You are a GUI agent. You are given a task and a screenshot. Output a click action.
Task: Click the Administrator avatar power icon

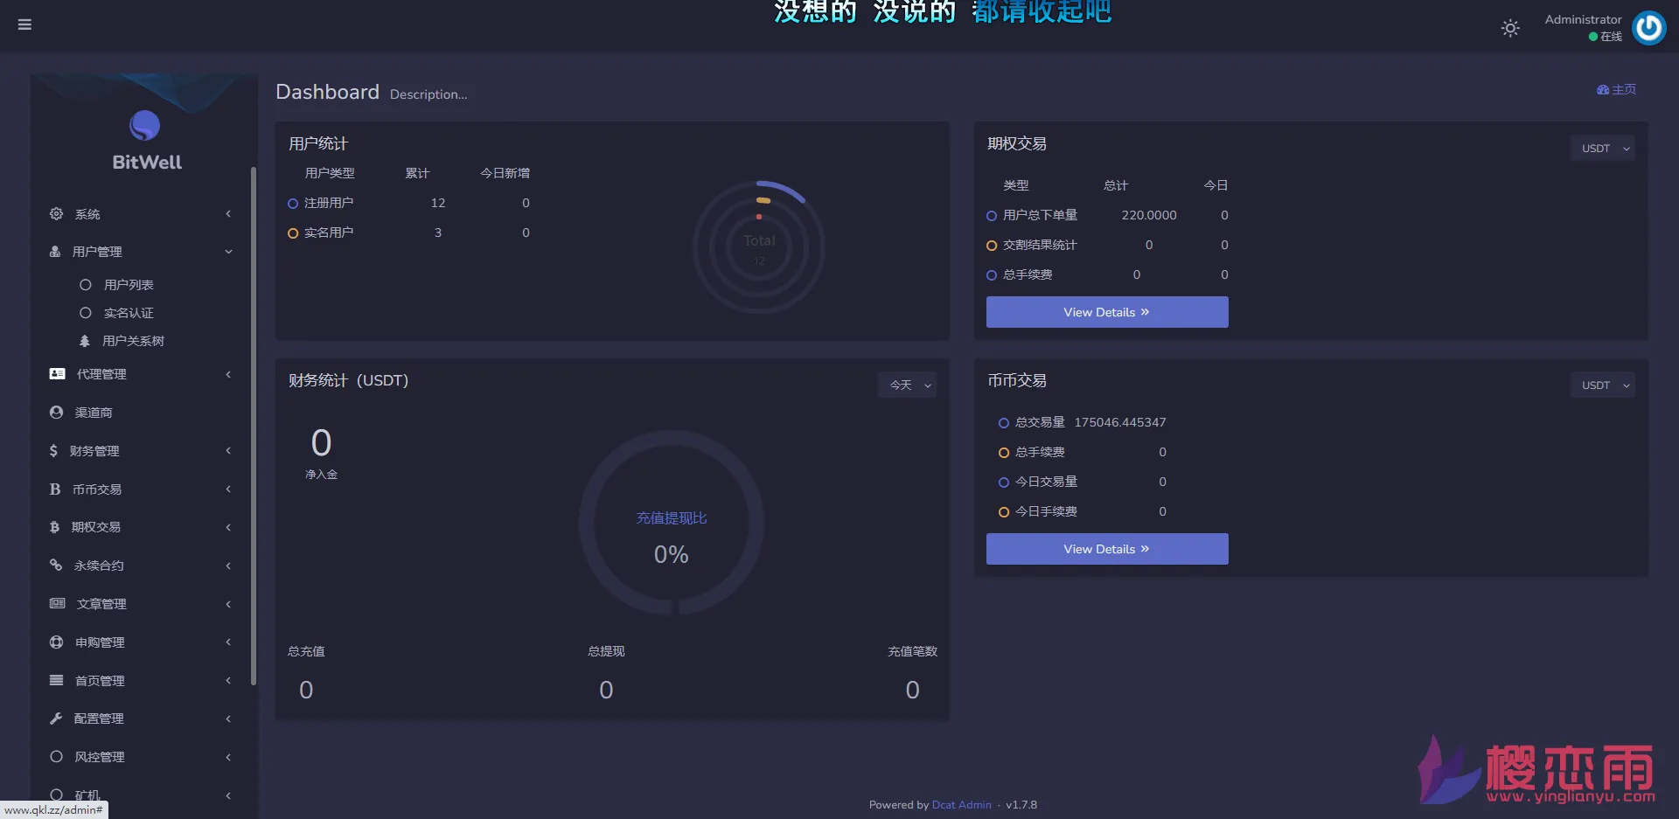point(1649,27)
